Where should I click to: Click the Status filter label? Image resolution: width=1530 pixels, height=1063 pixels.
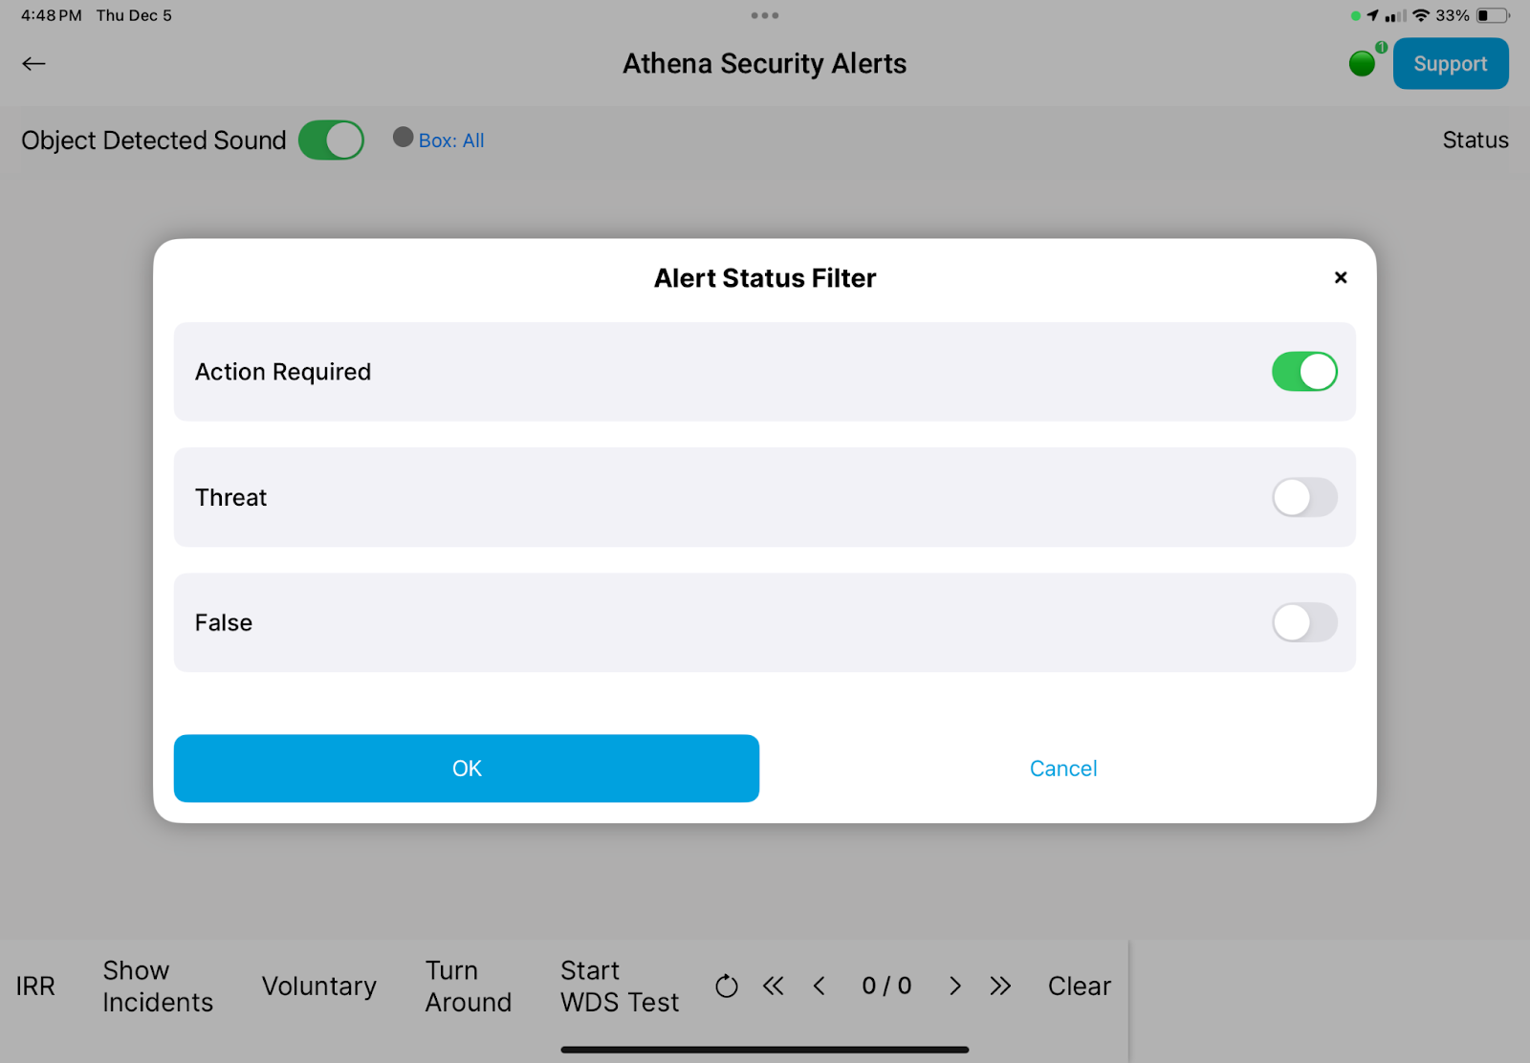pos(1475,141)
